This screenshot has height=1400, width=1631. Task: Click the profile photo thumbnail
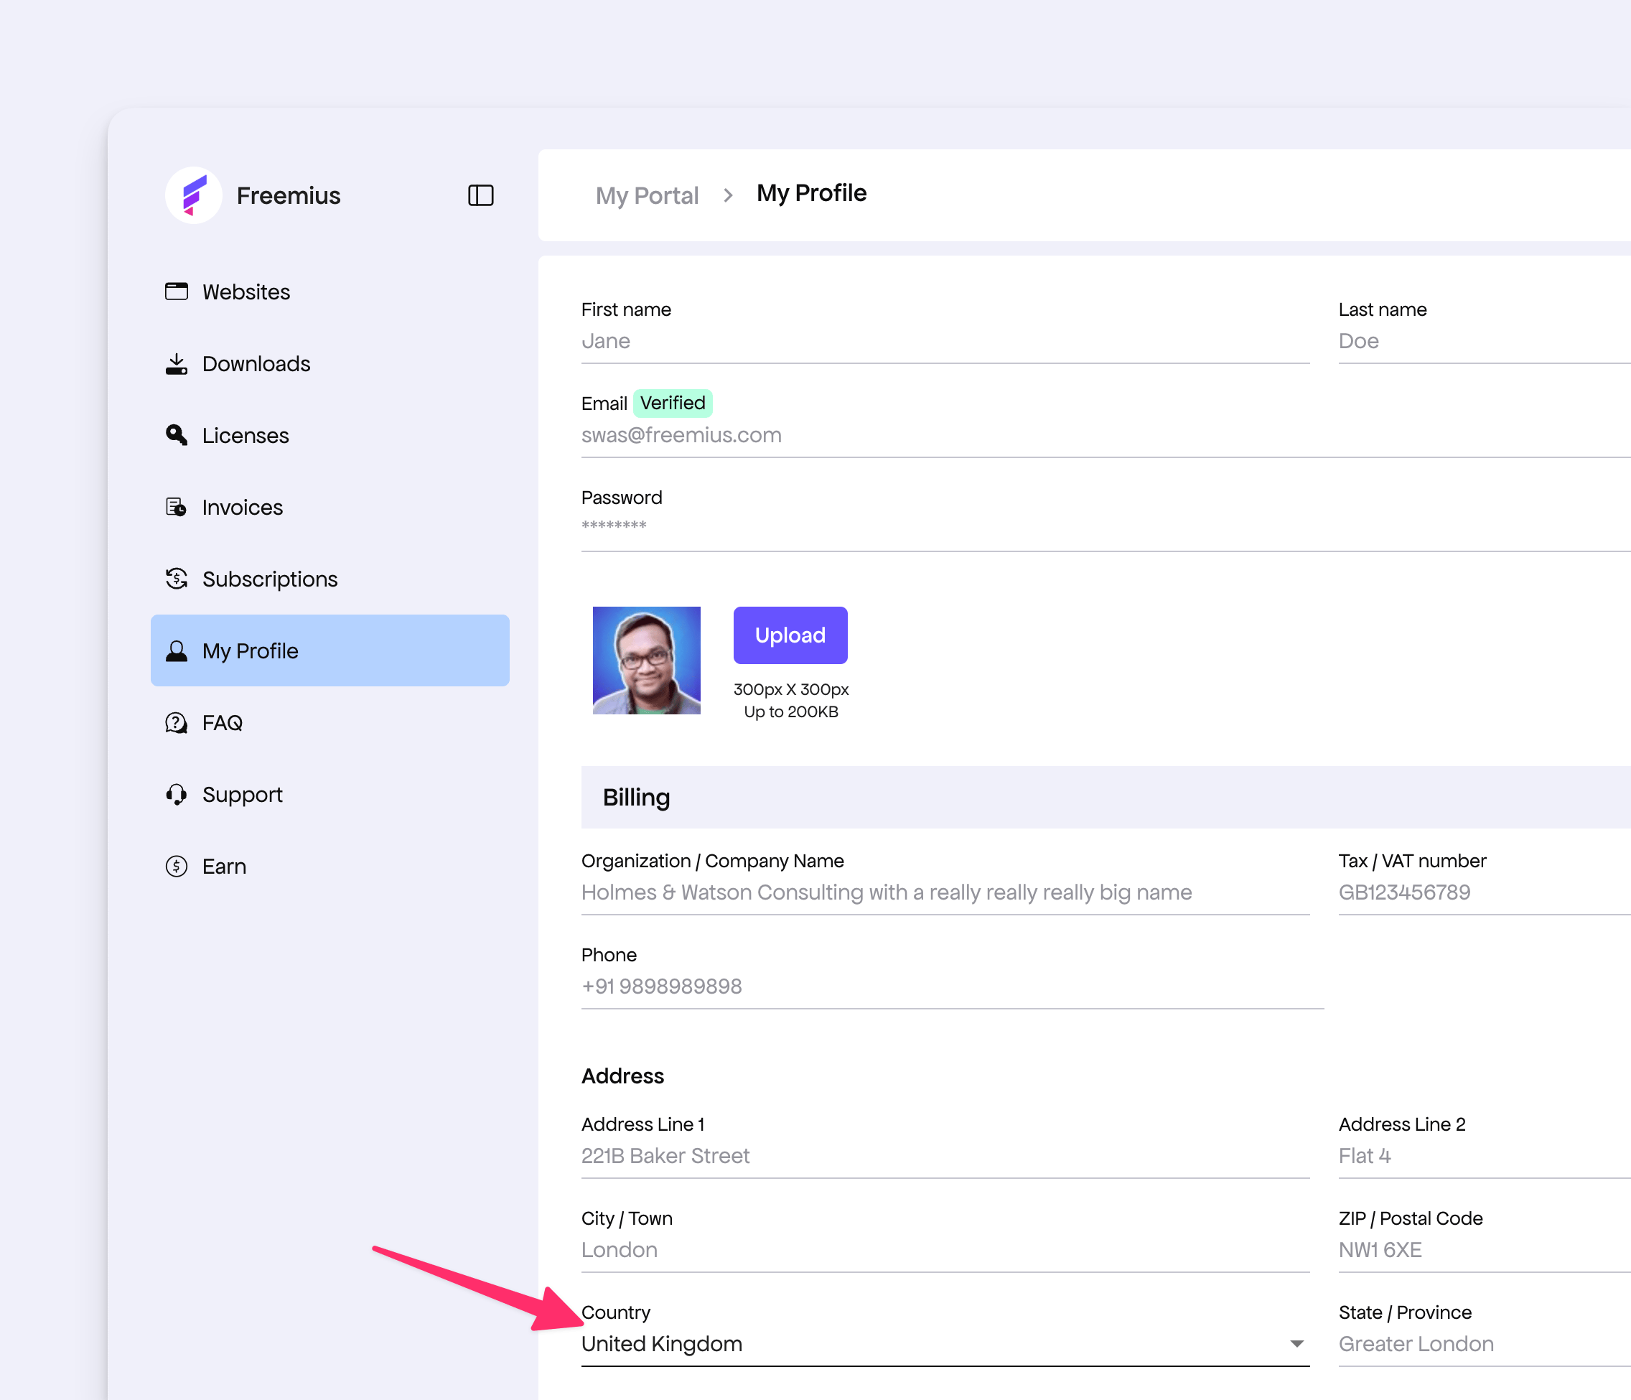(x=646, y=661)
